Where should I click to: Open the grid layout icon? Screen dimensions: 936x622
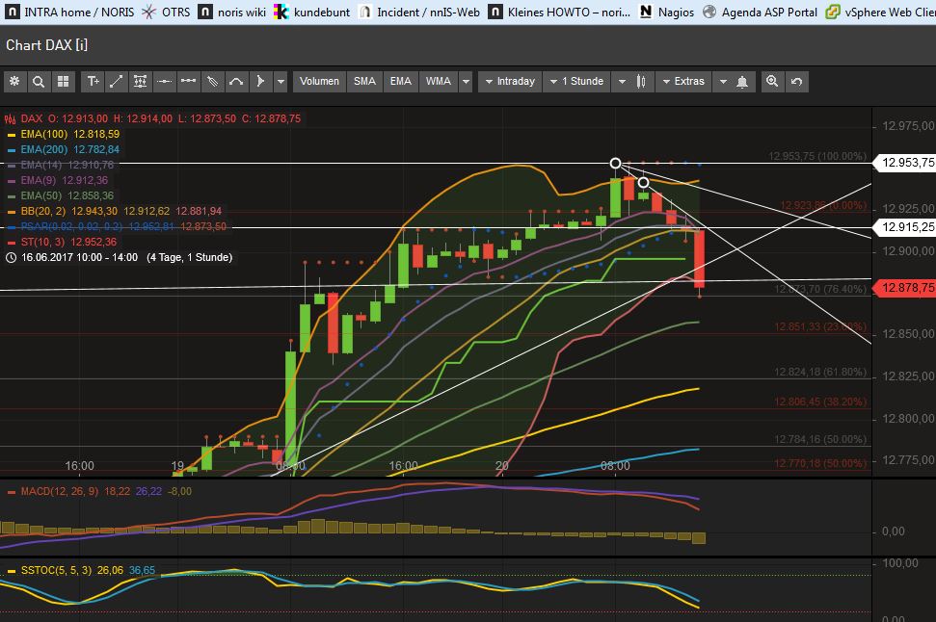pos(63,82)
